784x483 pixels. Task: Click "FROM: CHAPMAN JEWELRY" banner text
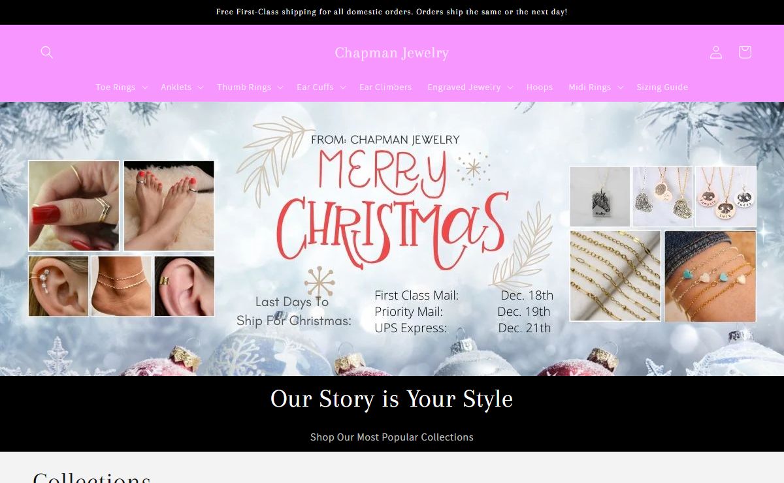[x=385, y=140]
